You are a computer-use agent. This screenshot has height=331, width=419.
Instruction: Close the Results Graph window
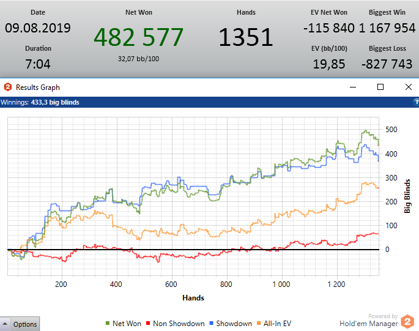click(x=409, y=87)
